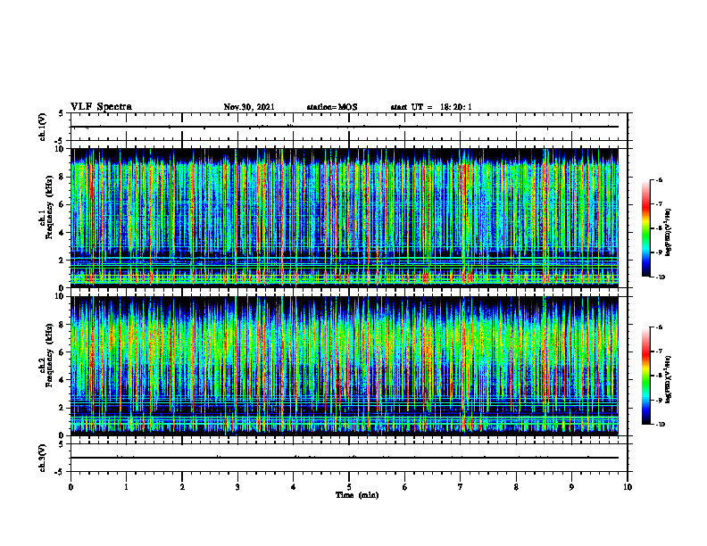Image resolution: width=707 pixels, height=546 pixels.
Task: Click the "-10" tick on ch.2 colorbar
Action: click(660, 425)
